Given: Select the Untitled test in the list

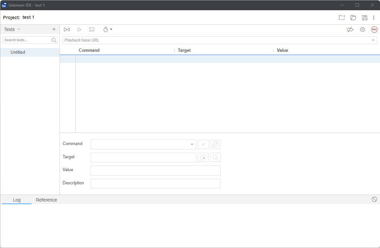Looking at the screenshot, I should tap(18, 52).
